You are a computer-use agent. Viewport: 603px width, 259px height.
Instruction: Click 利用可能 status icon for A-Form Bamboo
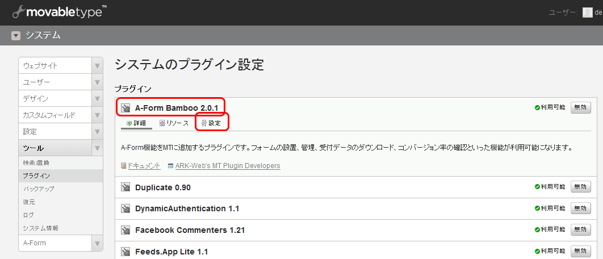click(537, 107)
